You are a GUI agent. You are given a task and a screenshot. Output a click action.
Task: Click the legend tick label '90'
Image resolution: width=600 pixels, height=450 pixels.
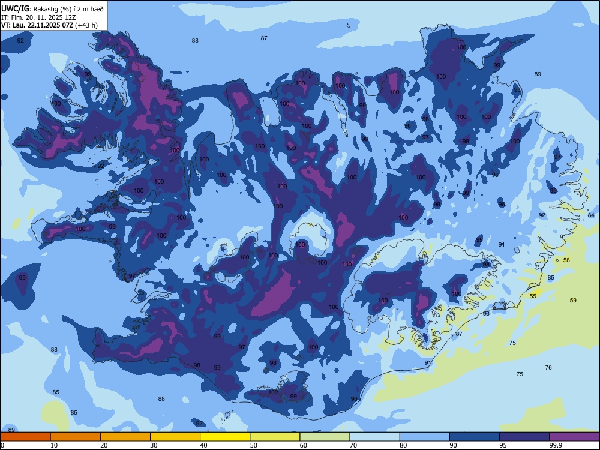pos(453,445)
